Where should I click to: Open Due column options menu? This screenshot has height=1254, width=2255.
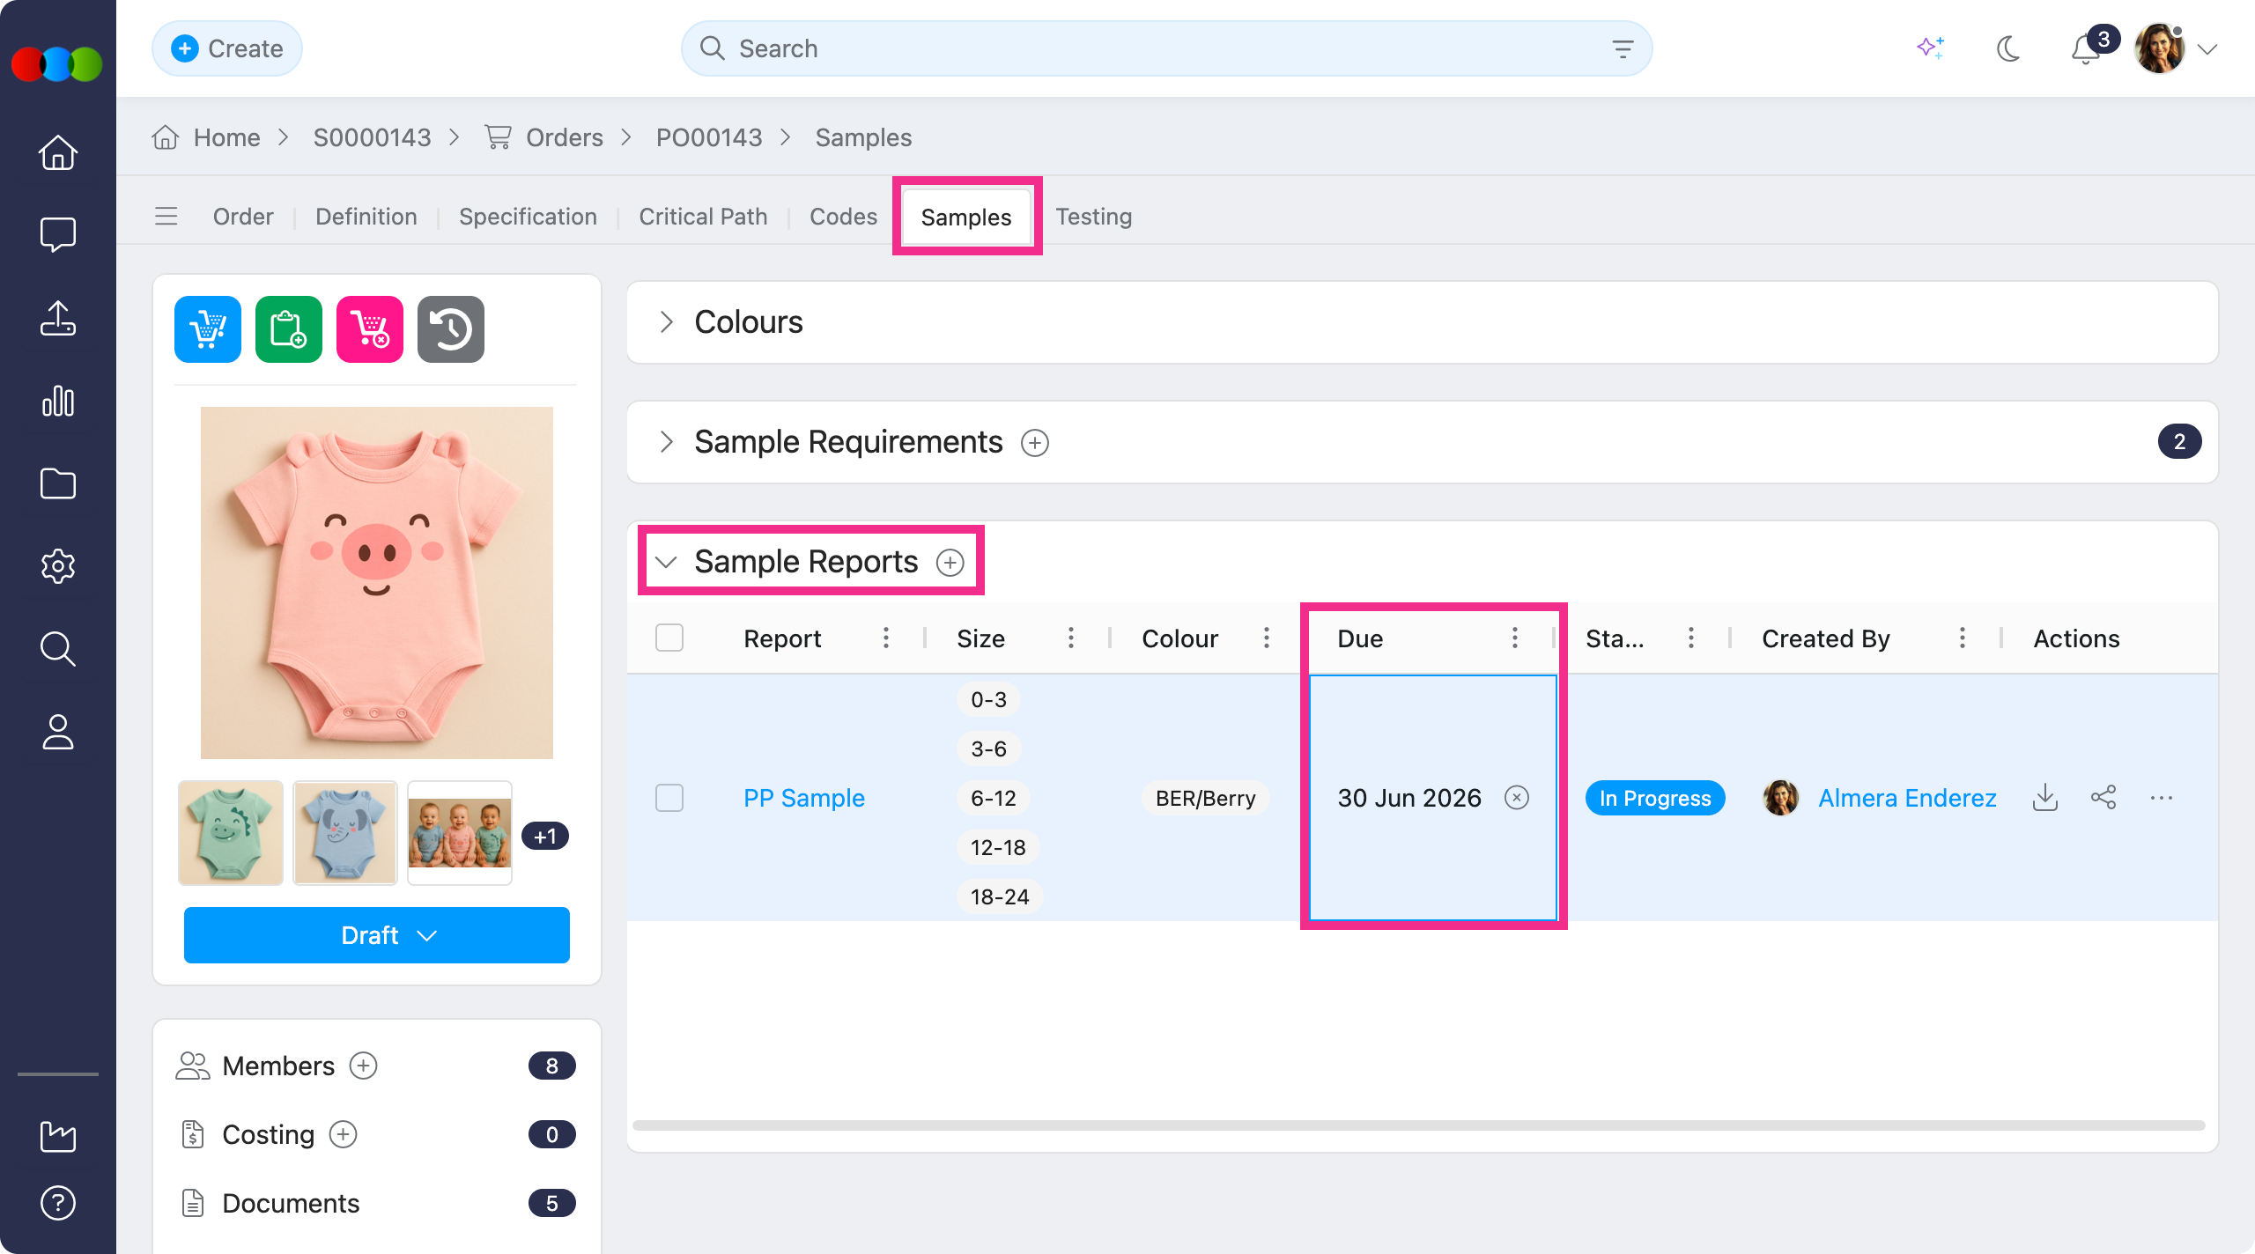tap(1515, 638)
